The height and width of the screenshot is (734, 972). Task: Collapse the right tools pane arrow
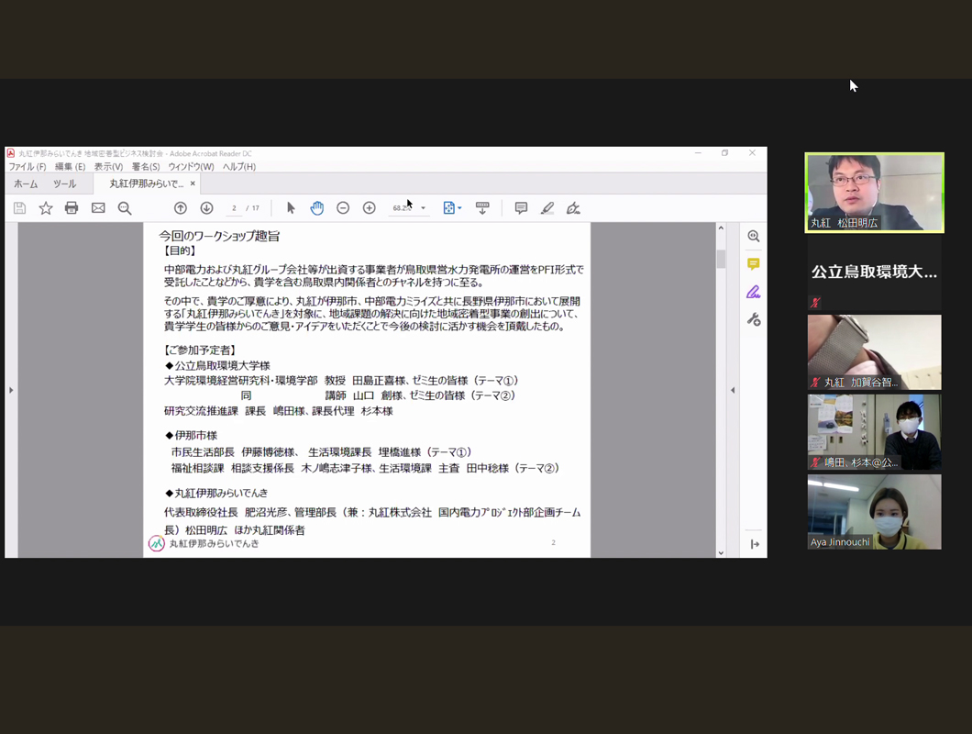[x=733, y=390]
